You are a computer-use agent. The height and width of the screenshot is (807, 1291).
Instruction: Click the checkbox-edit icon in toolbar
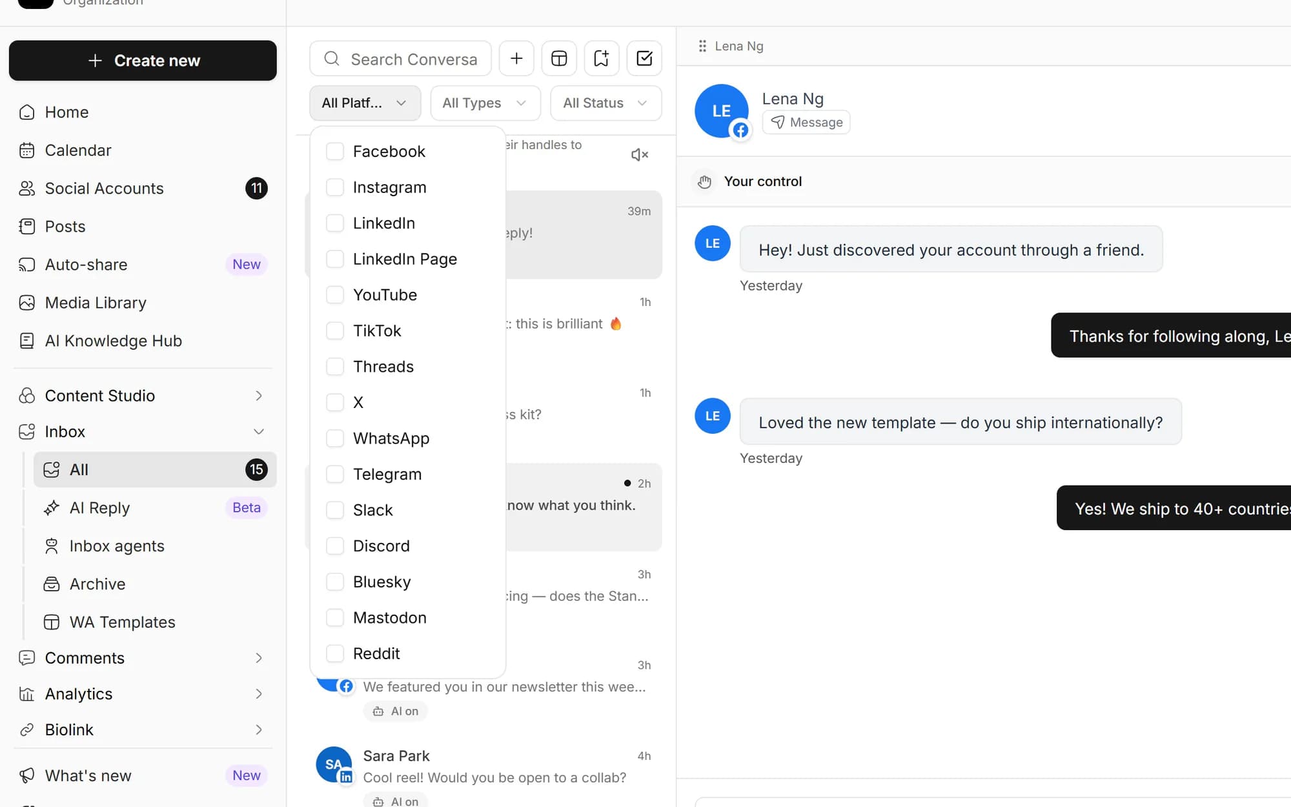pyautogui.click(x=644, y=59)
